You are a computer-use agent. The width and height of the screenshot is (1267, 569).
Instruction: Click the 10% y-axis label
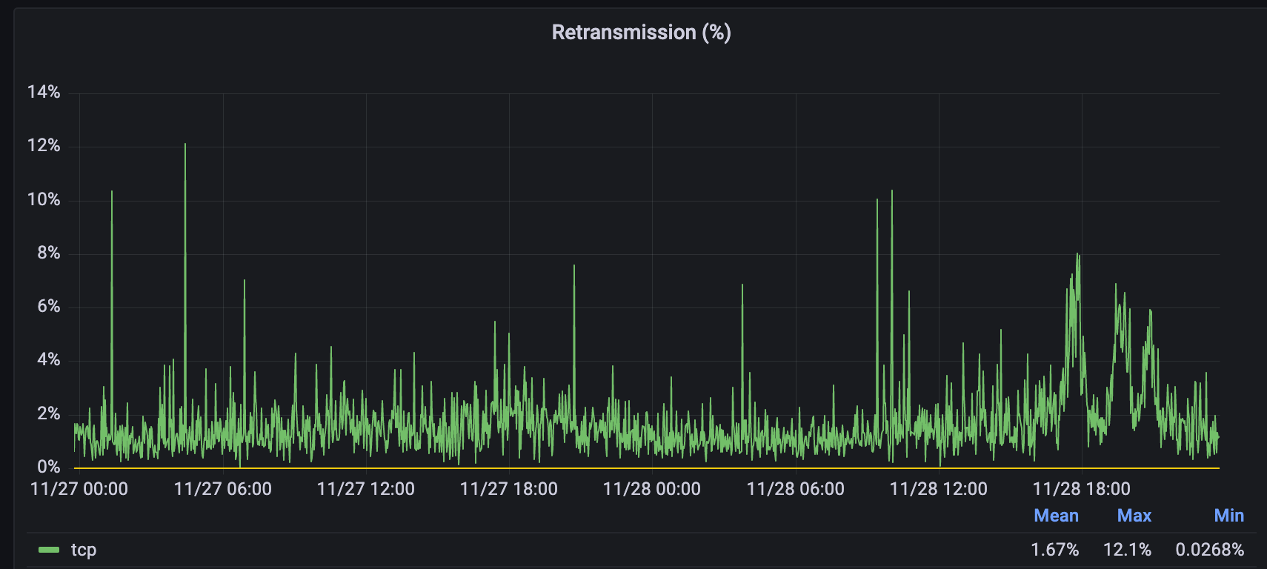click(x=44, y=199)
